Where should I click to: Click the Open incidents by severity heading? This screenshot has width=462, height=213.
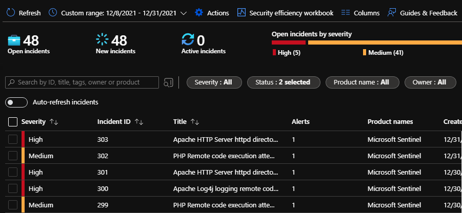[312, 34]
